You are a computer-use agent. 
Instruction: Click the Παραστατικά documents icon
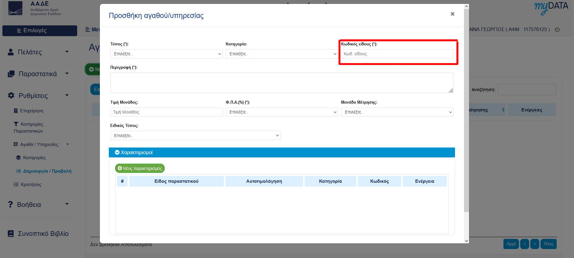coord(11,74)
